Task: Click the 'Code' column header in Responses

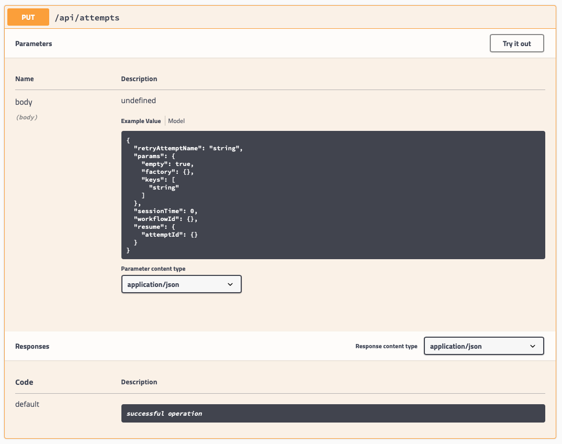Action: [24, 382]
